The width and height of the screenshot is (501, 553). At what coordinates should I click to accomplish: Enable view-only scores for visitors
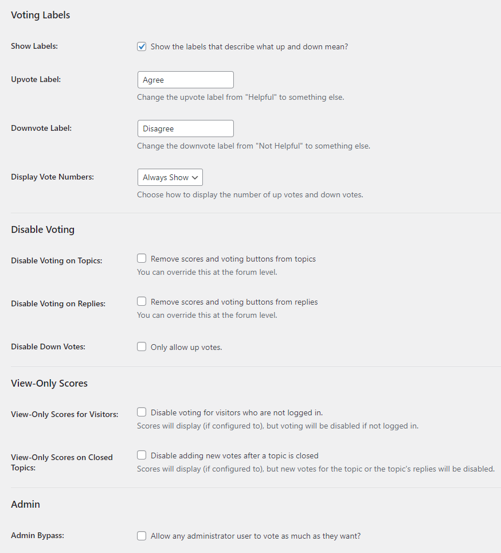click(142, 412)
